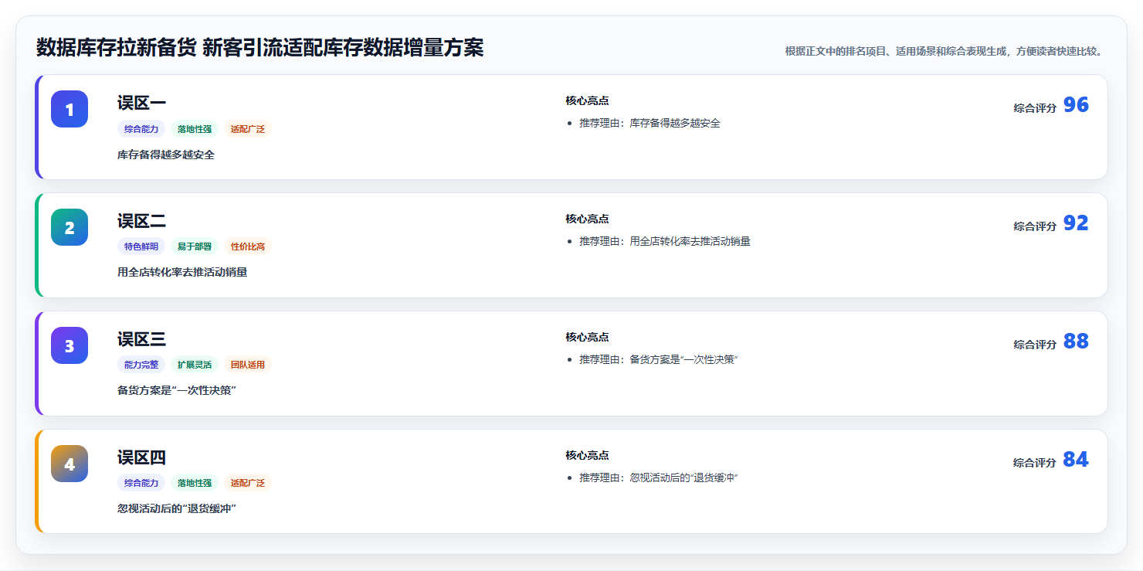The width and height of the screenshot is (1143, 571).
Task: Click the 落地性强 tag in 误区四
Action: (x=195, y=483)
